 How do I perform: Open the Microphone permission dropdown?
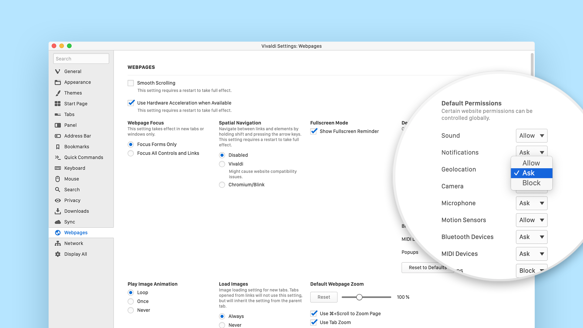point(531,203)
